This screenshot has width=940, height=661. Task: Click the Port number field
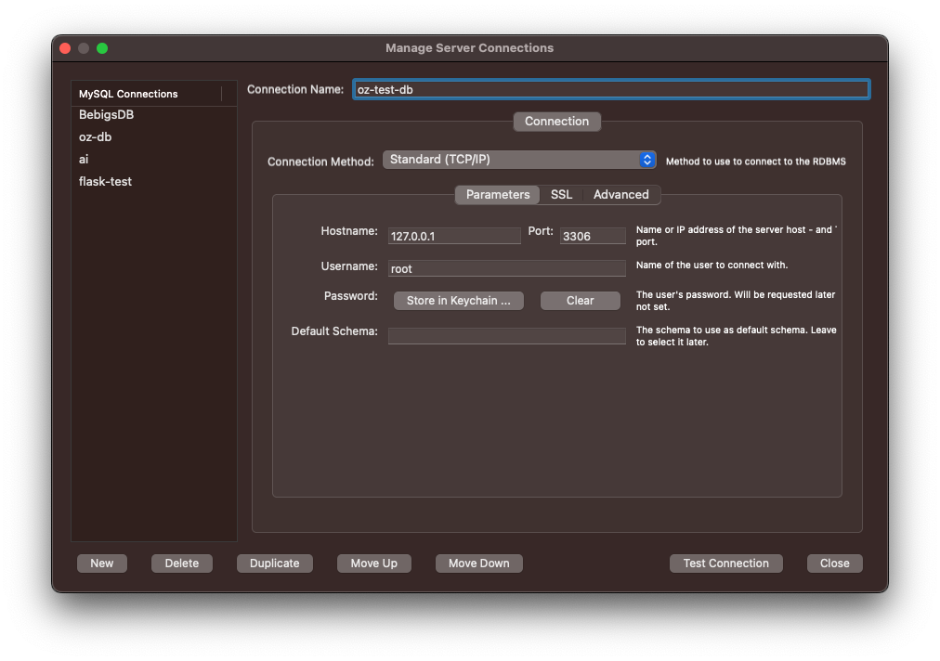[x=593, y=237]
